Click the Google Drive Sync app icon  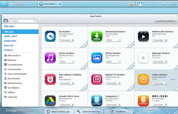(50, 101)
